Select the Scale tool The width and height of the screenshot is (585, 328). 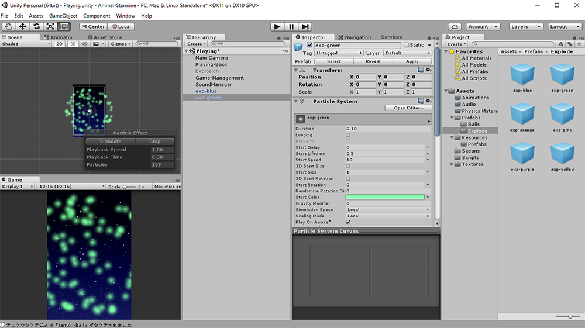50,26
